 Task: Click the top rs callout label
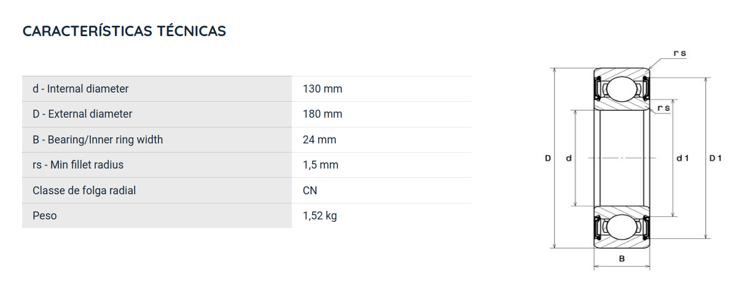pos(679,54)
